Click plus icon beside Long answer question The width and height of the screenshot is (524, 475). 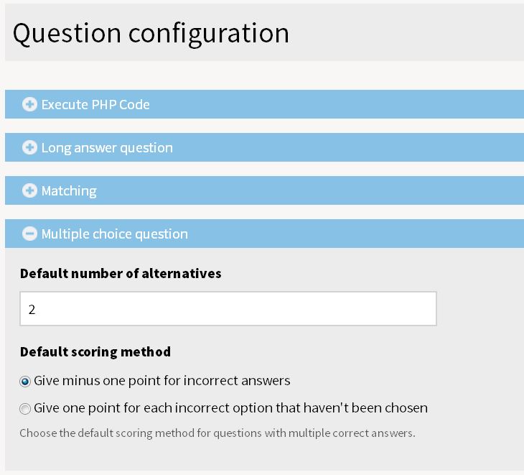click(29, 147)
